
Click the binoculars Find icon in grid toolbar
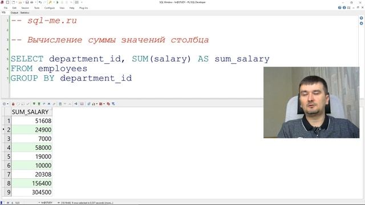(x=49, y=104)
